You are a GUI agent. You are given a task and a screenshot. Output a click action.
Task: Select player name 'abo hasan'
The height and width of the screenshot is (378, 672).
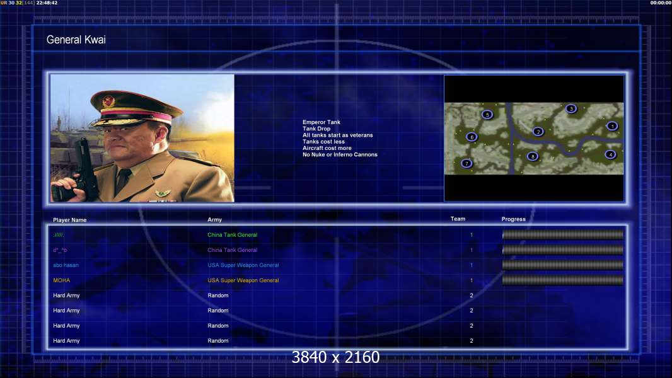[66, 265]
